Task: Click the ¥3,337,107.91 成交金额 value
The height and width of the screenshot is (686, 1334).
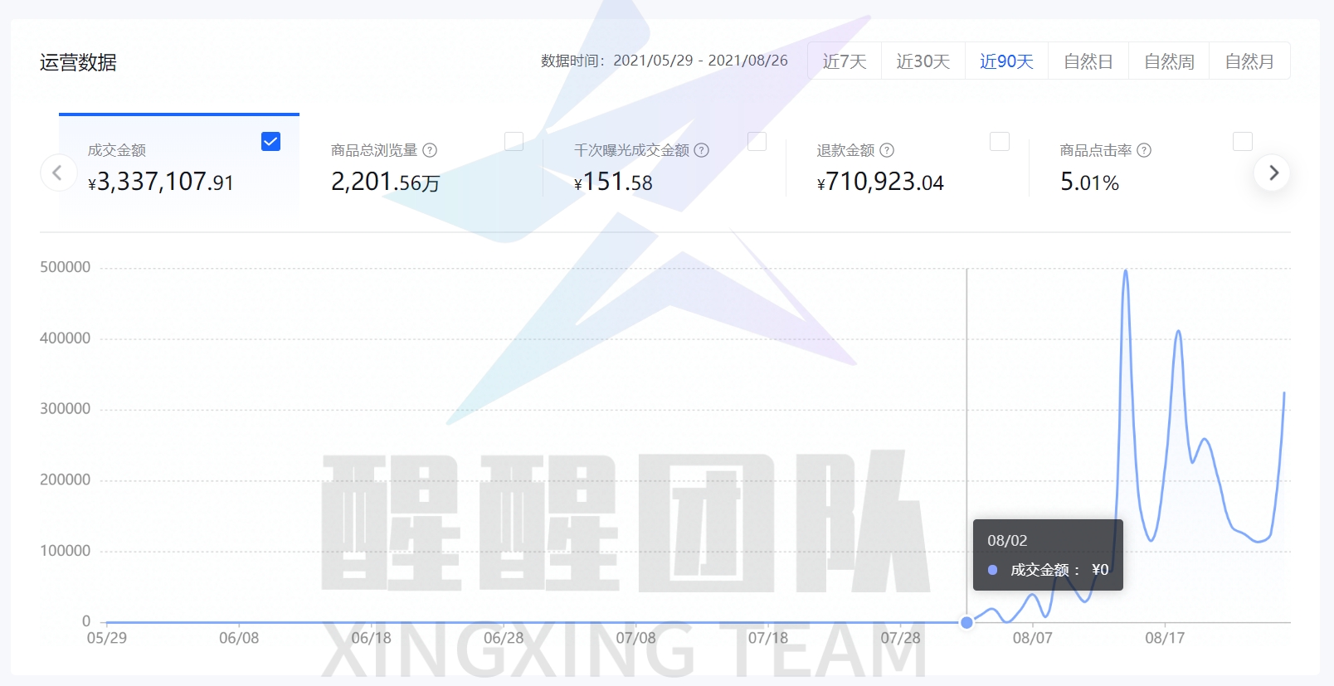Action: [x=161, y=182]
